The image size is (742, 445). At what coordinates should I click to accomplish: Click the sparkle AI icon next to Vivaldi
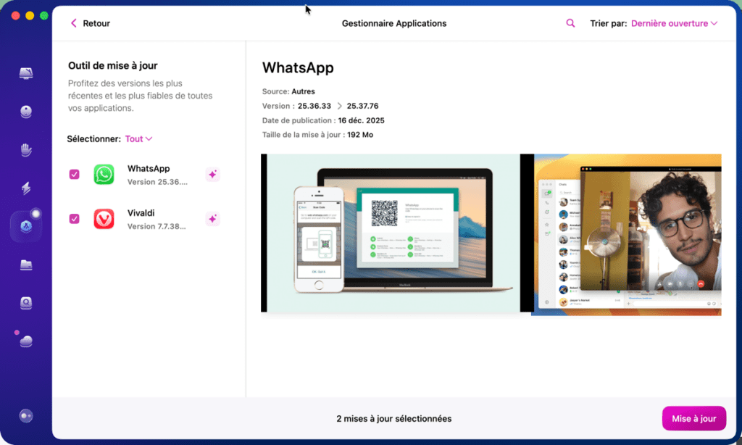[212, 219]
